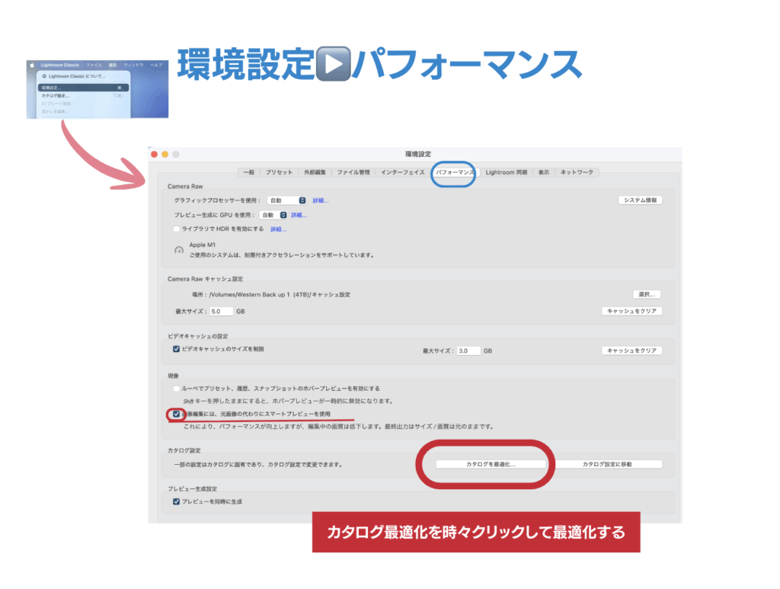Viewport: 780px width, 589px height.
Task: Enable ライブラリで HDR を有効にする checkbox
Action: tap(176, 229)
